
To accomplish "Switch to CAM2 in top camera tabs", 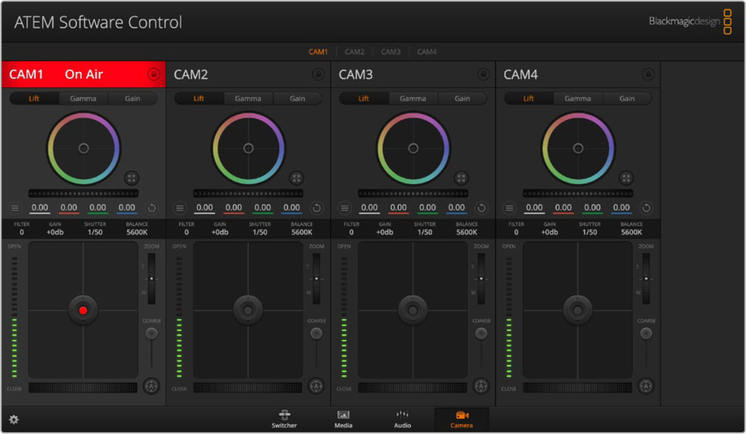I will [354, 52].
